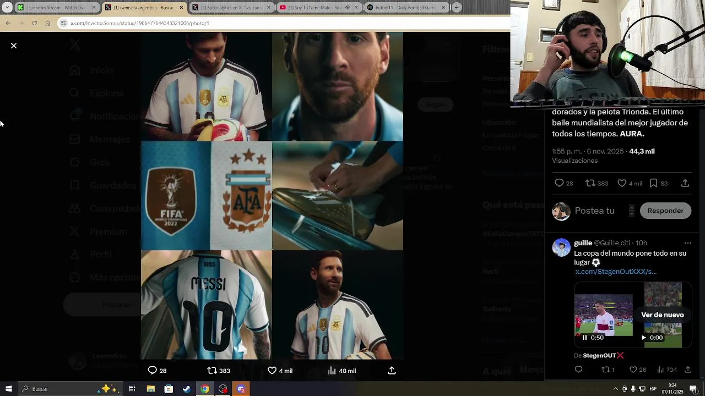Open Steam from the taskbar
This screenshot has width=705, height=396.
[187, 389]
